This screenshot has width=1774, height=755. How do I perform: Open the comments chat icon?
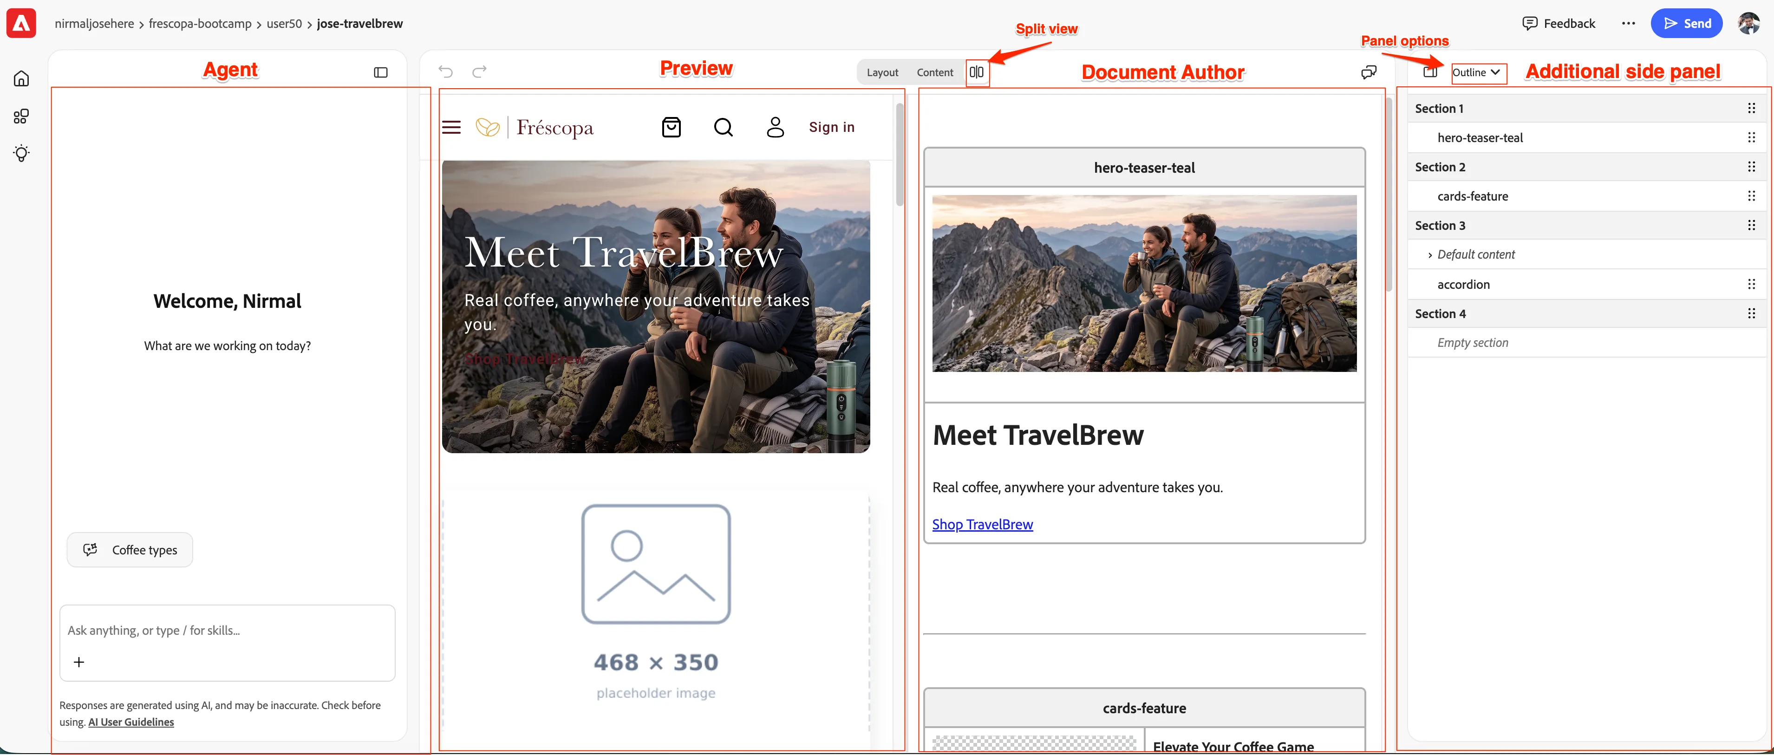pyautogui.click(x=1369, y=72)
